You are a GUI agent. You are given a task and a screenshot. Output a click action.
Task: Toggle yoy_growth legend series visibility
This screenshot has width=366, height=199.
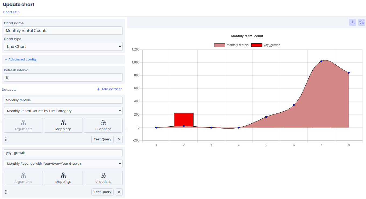(x=266, y=45)
